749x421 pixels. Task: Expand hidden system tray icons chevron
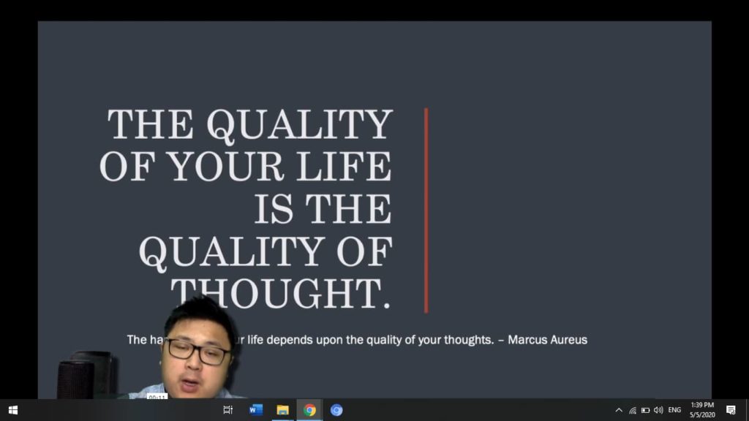(619, 410)
